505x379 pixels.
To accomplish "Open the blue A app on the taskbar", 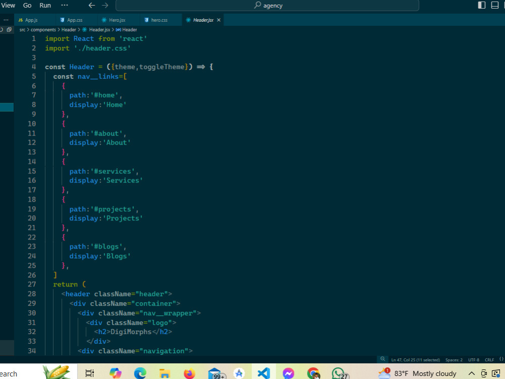I will pyautogui.click(x=239, y=373).
